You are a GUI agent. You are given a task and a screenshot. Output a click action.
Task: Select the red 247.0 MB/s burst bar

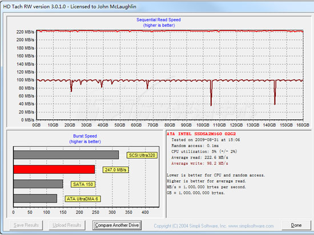click(x=54, y=169)
